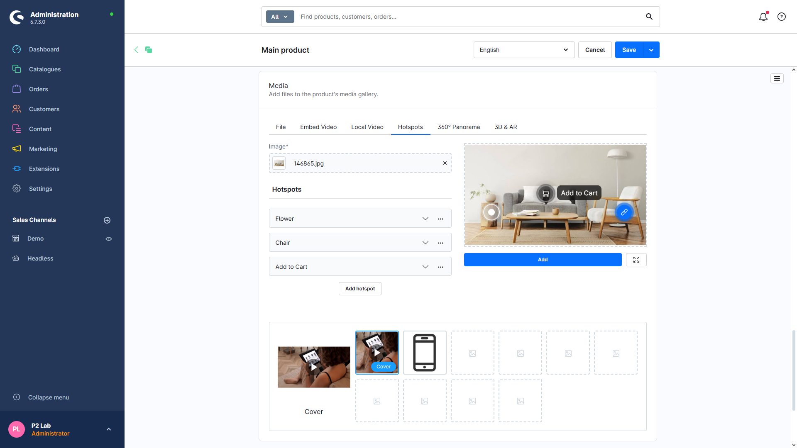The image size is (797, 448).
Task: Click the blue link hotspot on image
Action: (x=624, y=212)
